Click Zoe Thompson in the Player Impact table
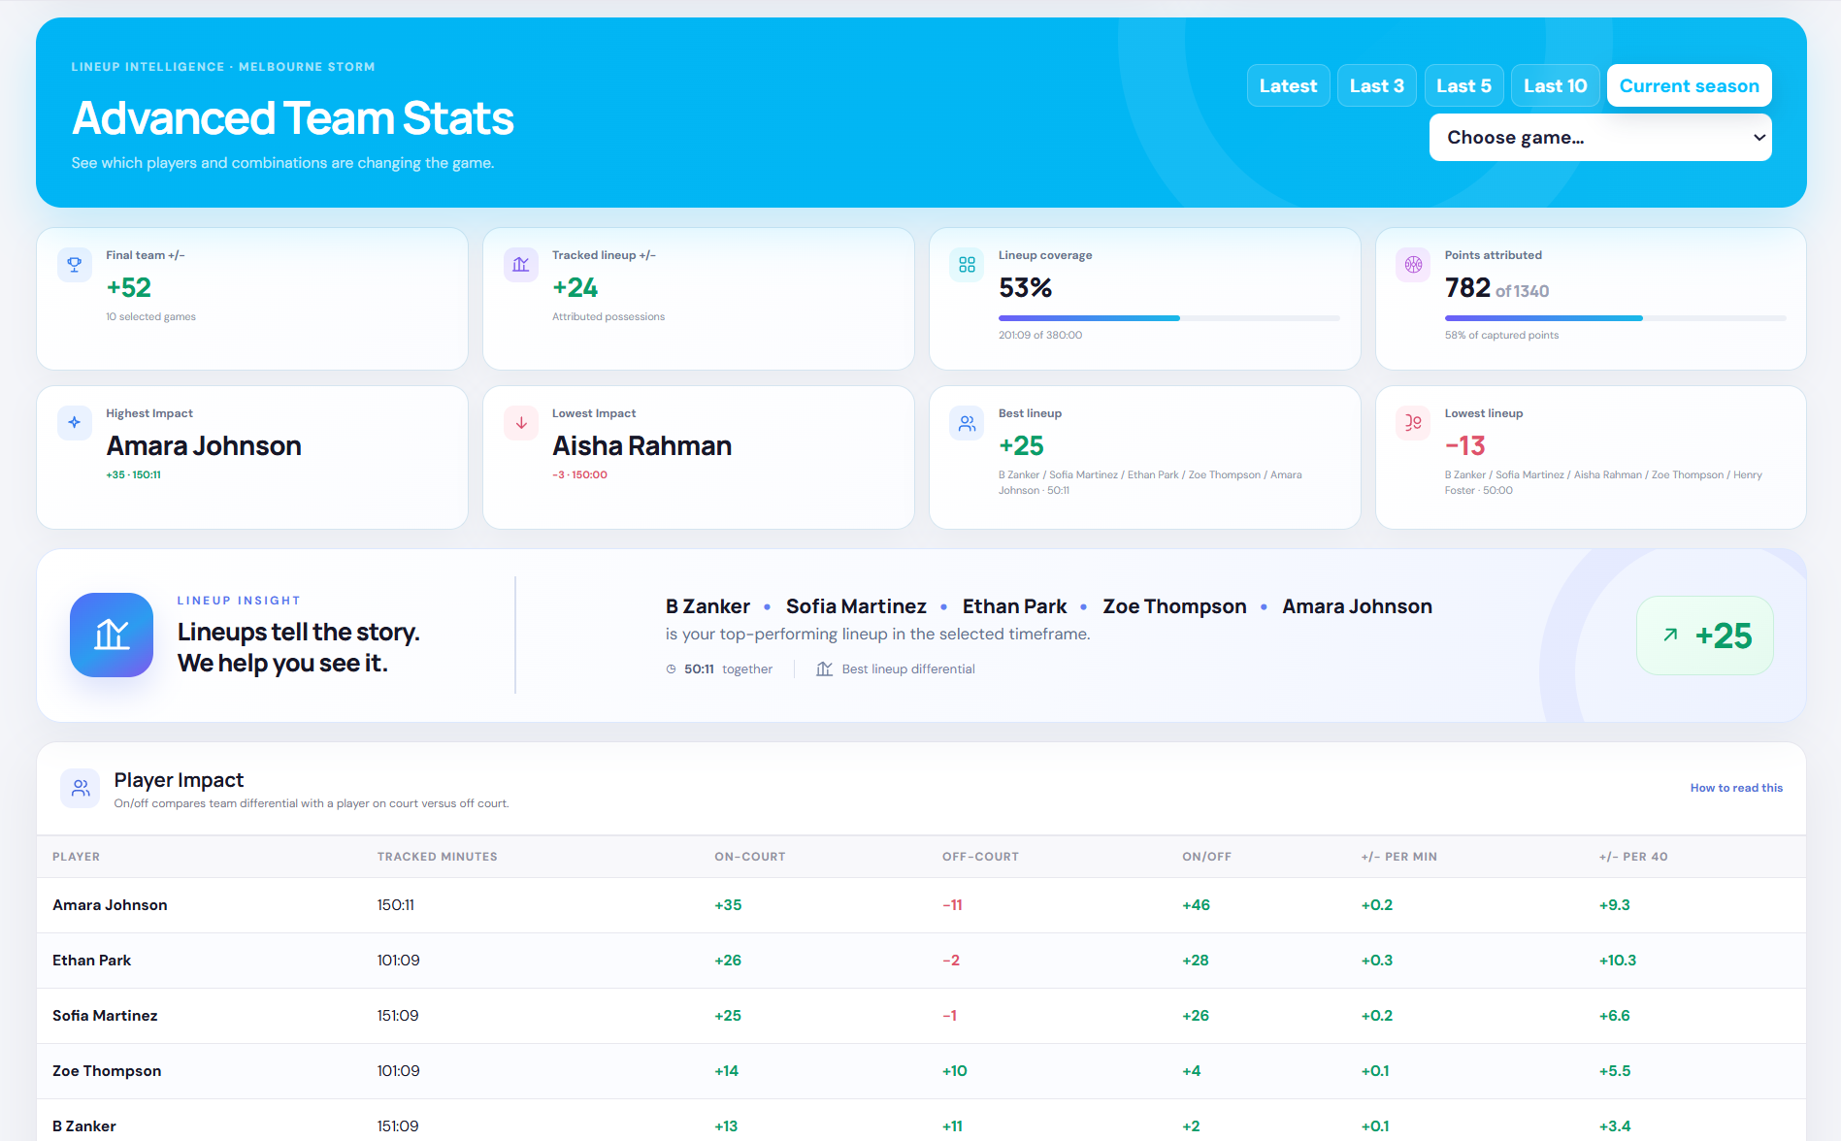Screen dimensions: 1841x1141 107,1071
